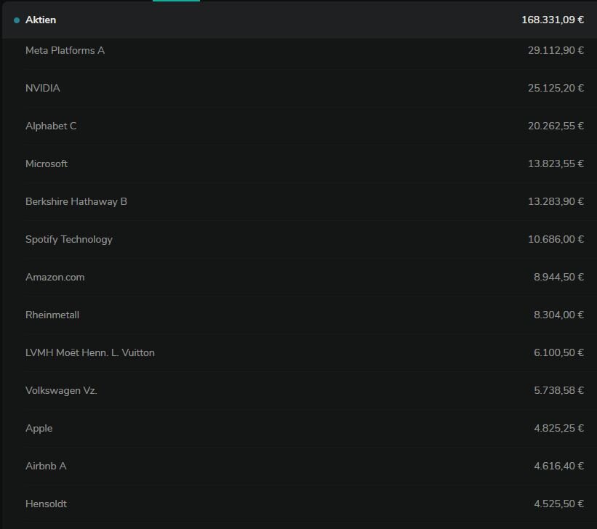This screenshot has height=529, width=597.
Task: Select the NVIDIA stock row
Action: pos(43,89)
